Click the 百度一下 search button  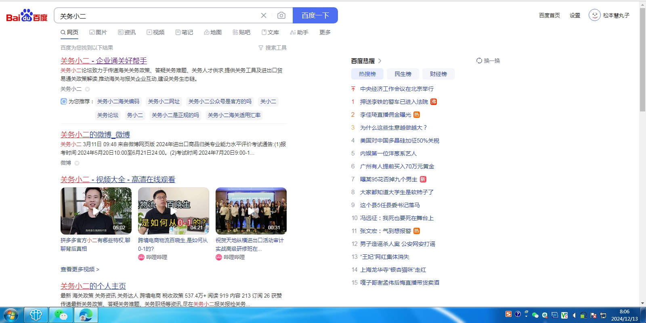click(x=315, y=15)
